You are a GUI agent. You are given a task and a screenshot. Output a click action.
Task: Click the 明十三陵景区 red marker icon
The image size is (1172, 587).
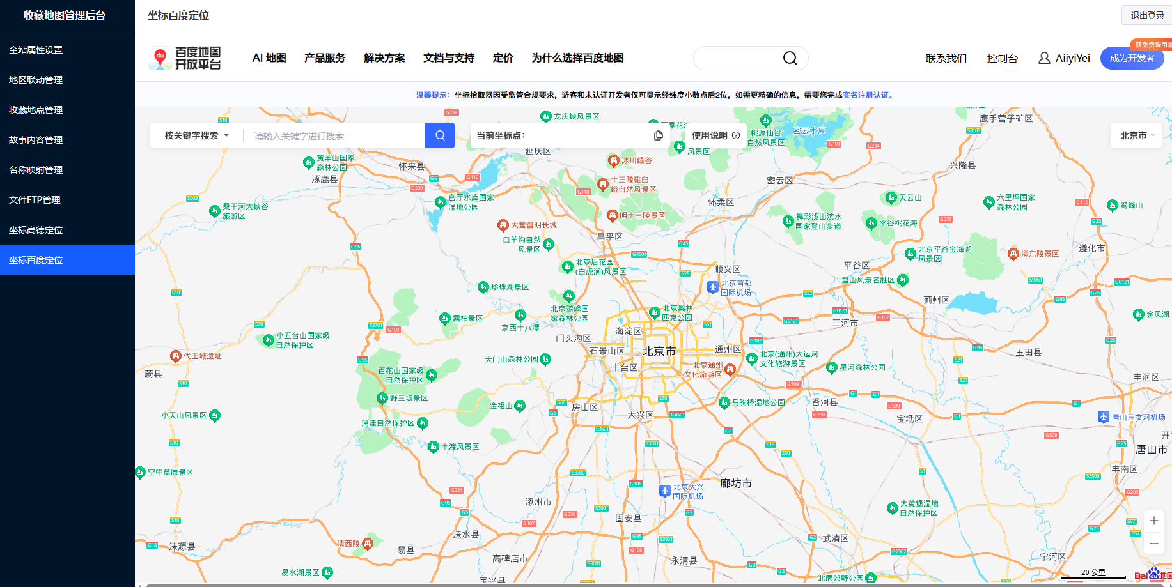pos(612,215)
